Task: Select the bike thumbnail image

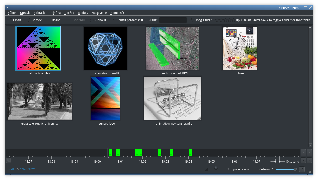Action: (240, 48)
